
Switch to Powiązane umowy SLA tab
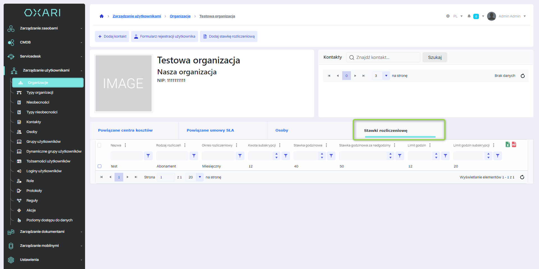pos(210,130)
